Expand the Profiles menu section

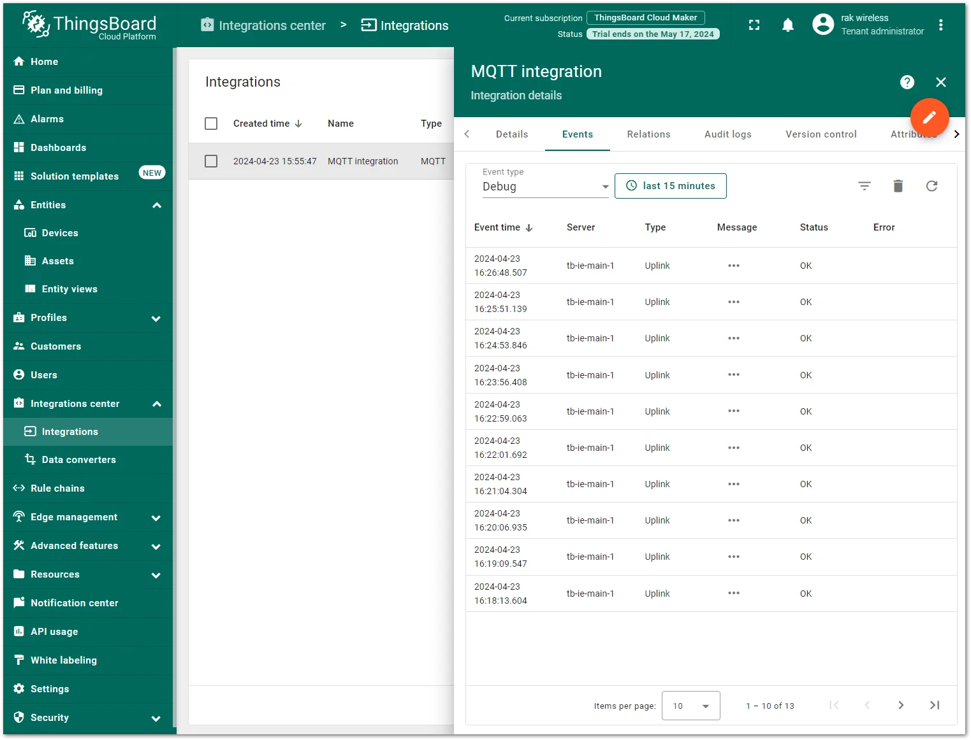tap(156, 318)
